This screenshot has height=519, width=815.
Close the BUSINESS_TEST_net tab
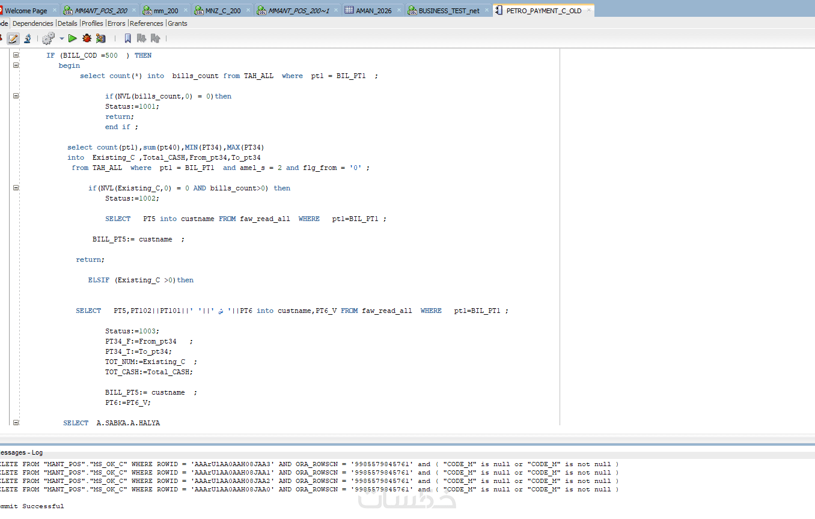[x=486, y=10]
